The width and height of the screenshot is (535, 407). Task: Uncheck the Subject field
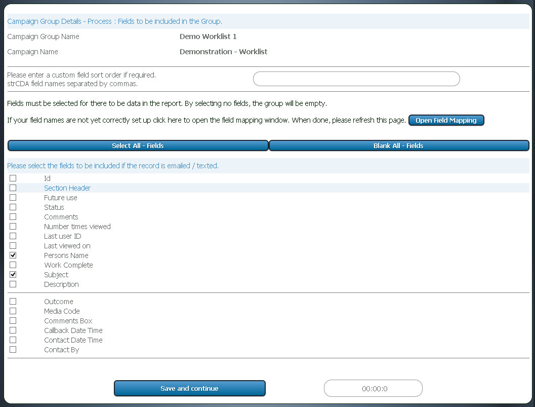13,274
